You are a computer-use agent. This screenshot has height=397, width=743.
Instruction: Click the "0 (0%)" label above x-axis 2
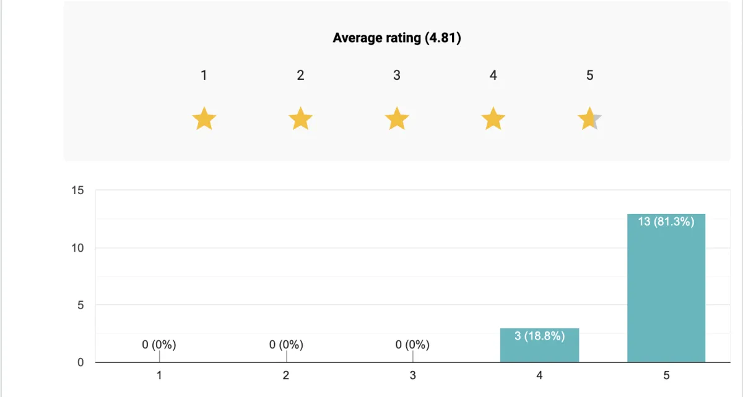pos(286,345)
